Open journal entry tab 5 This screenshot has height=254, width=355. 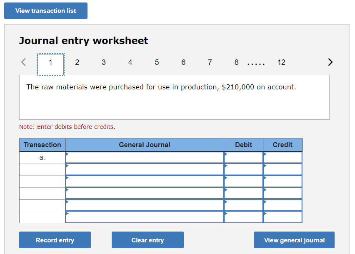(157, 62)
